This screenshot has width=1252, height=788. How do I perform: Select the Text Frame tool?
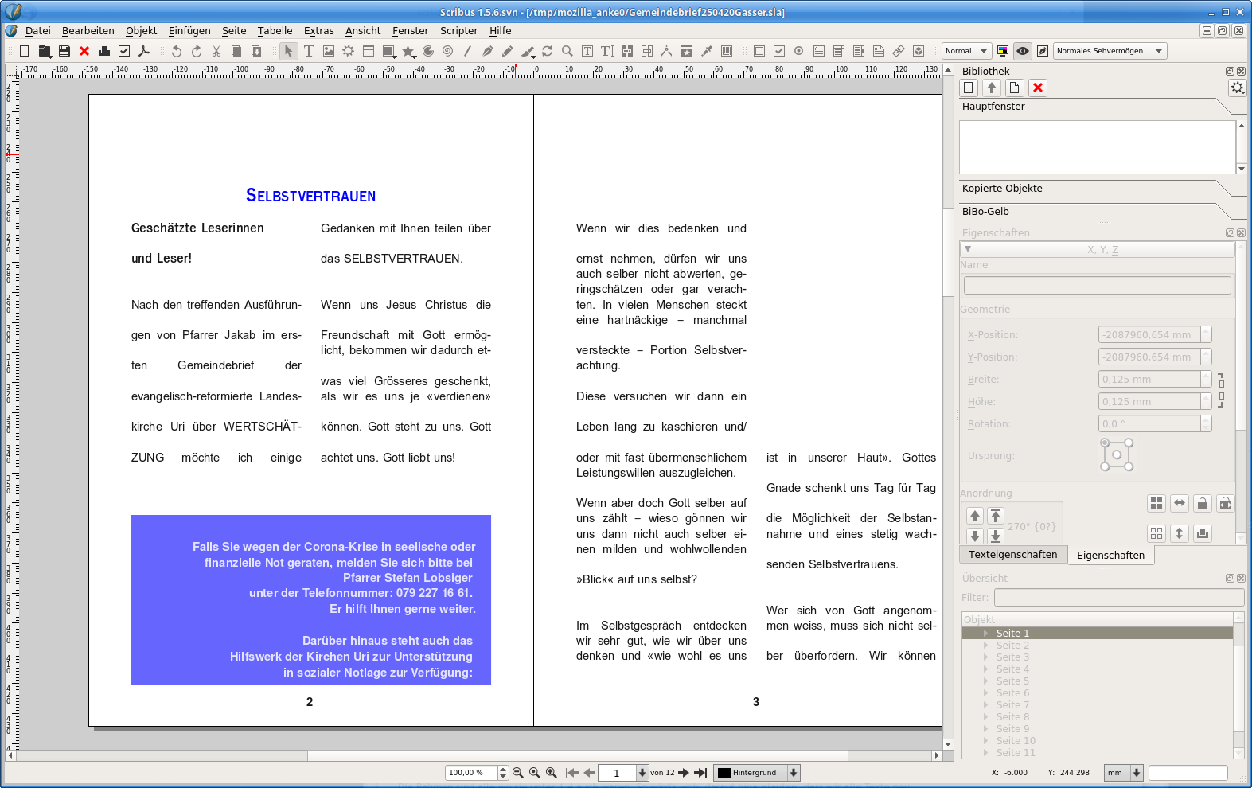[x=309, y=51]
